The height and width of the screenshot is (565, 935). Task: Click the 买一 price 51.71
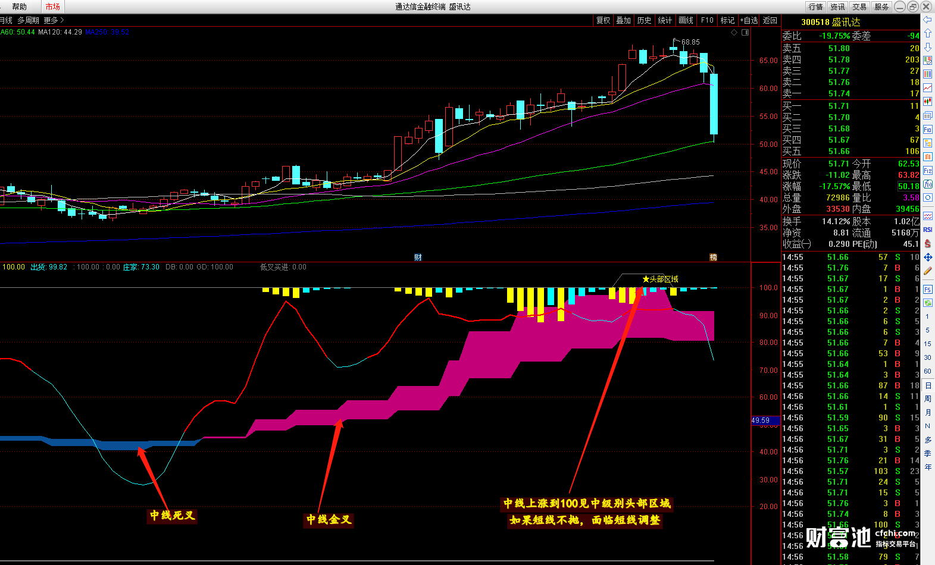click(x=839, y=106)
